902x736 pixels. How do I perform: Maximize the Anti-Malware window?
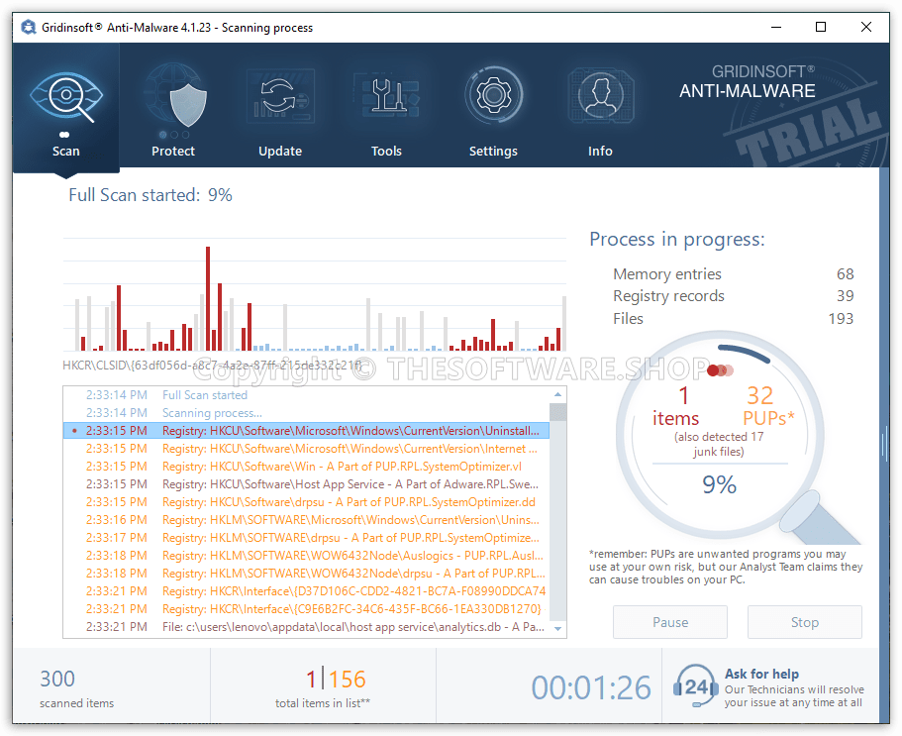click(x=821, y=27)
